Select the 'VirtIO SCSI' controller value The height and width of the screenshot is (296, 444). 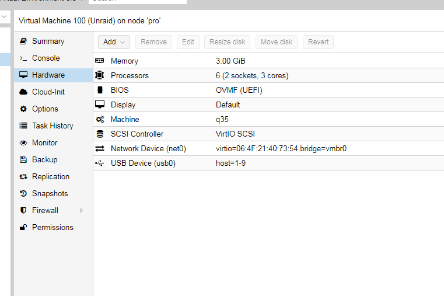tap(235, 134)
